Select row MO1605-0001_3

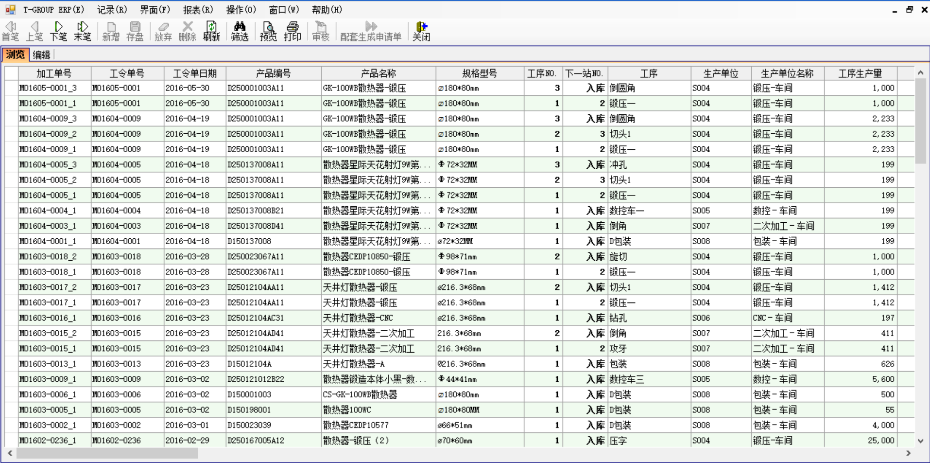pyautogui.click(x=459, y=88)
